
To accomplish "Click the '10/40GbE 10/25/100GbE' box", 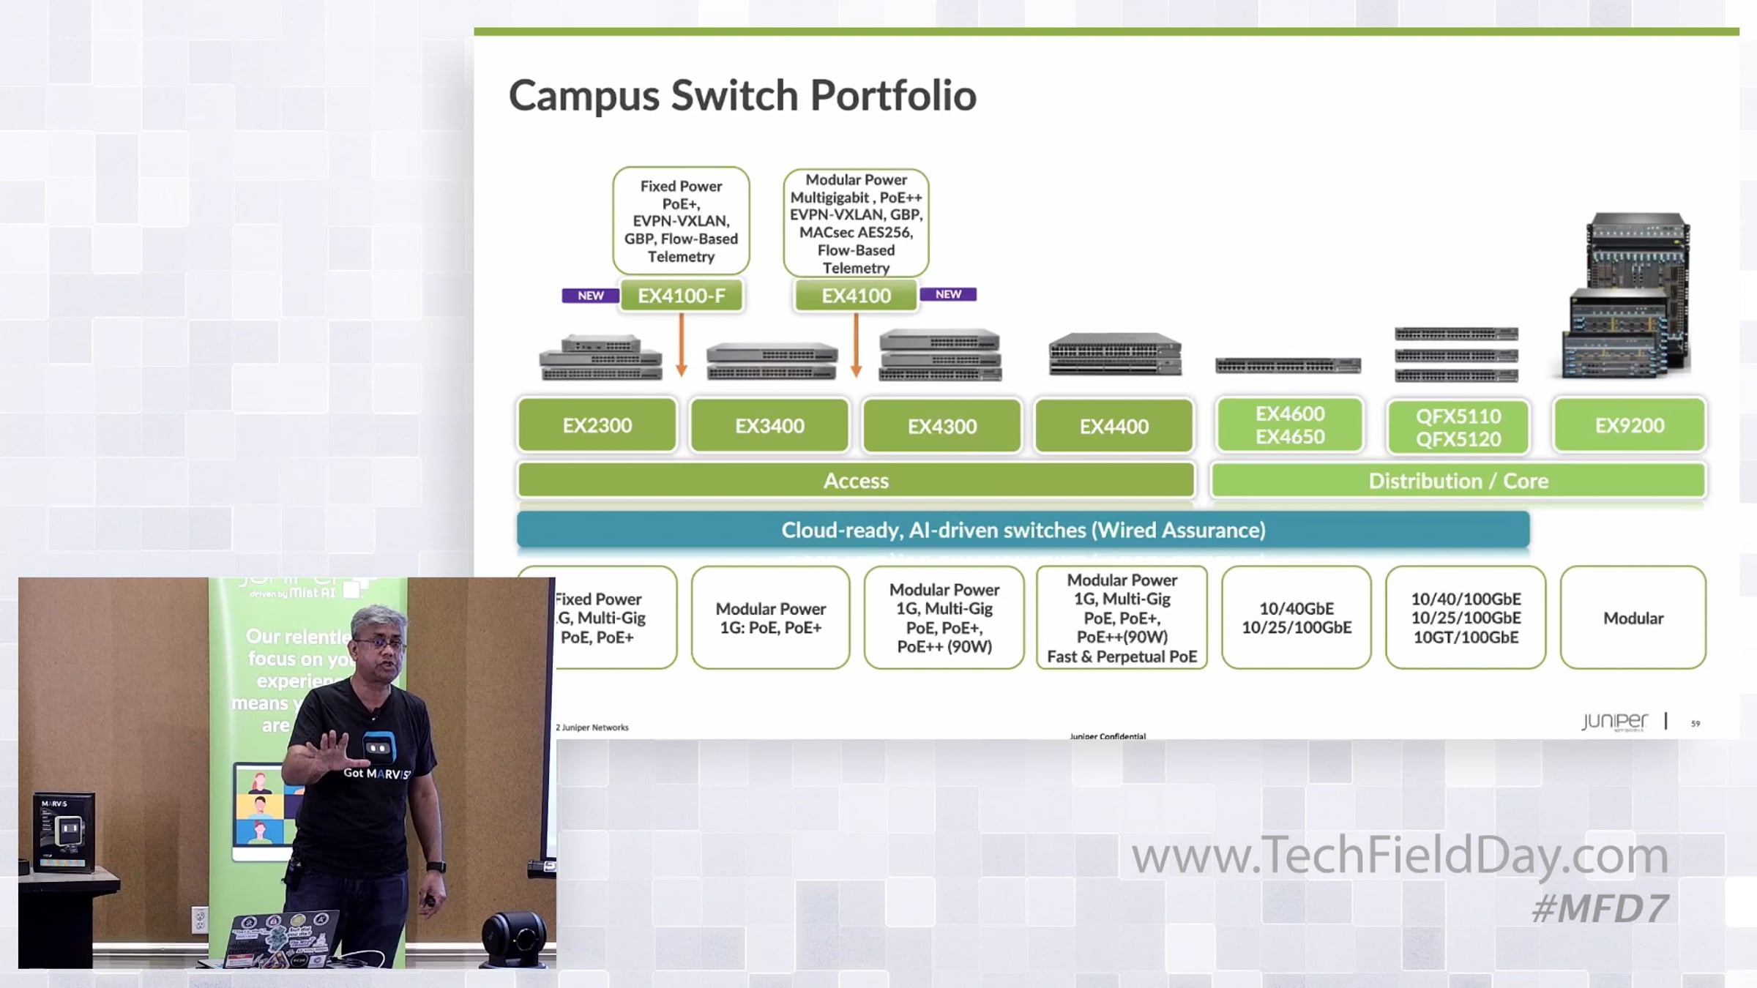I will tap(1297, 618).
